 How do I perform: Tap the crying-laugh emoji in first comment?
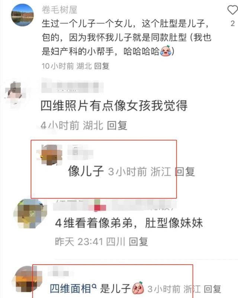165,51
